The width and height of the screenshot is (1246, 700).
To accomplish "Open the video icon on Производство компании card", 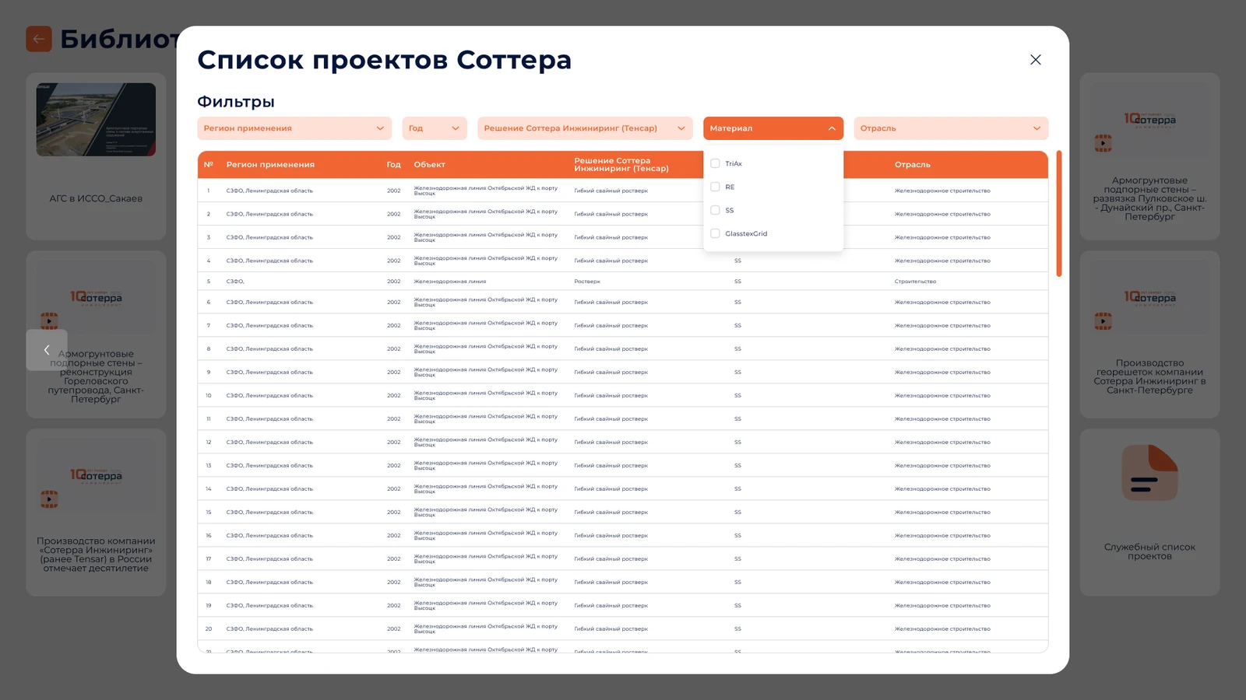I will click(x=49, y=499).
